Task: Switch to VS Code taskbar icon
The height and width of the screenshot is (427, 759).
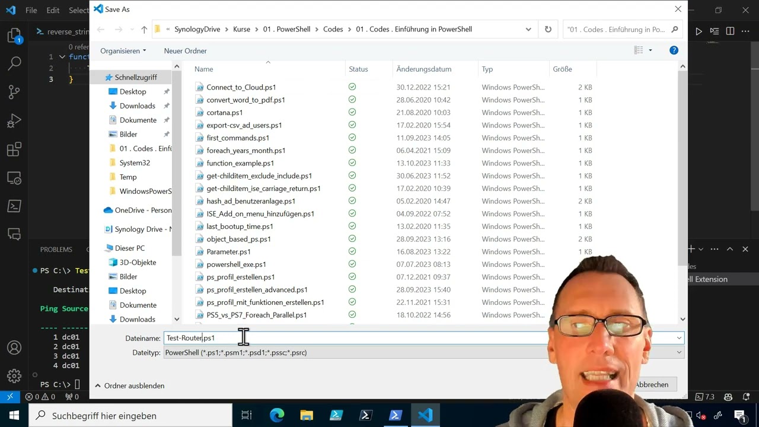Action: point(425,415)
